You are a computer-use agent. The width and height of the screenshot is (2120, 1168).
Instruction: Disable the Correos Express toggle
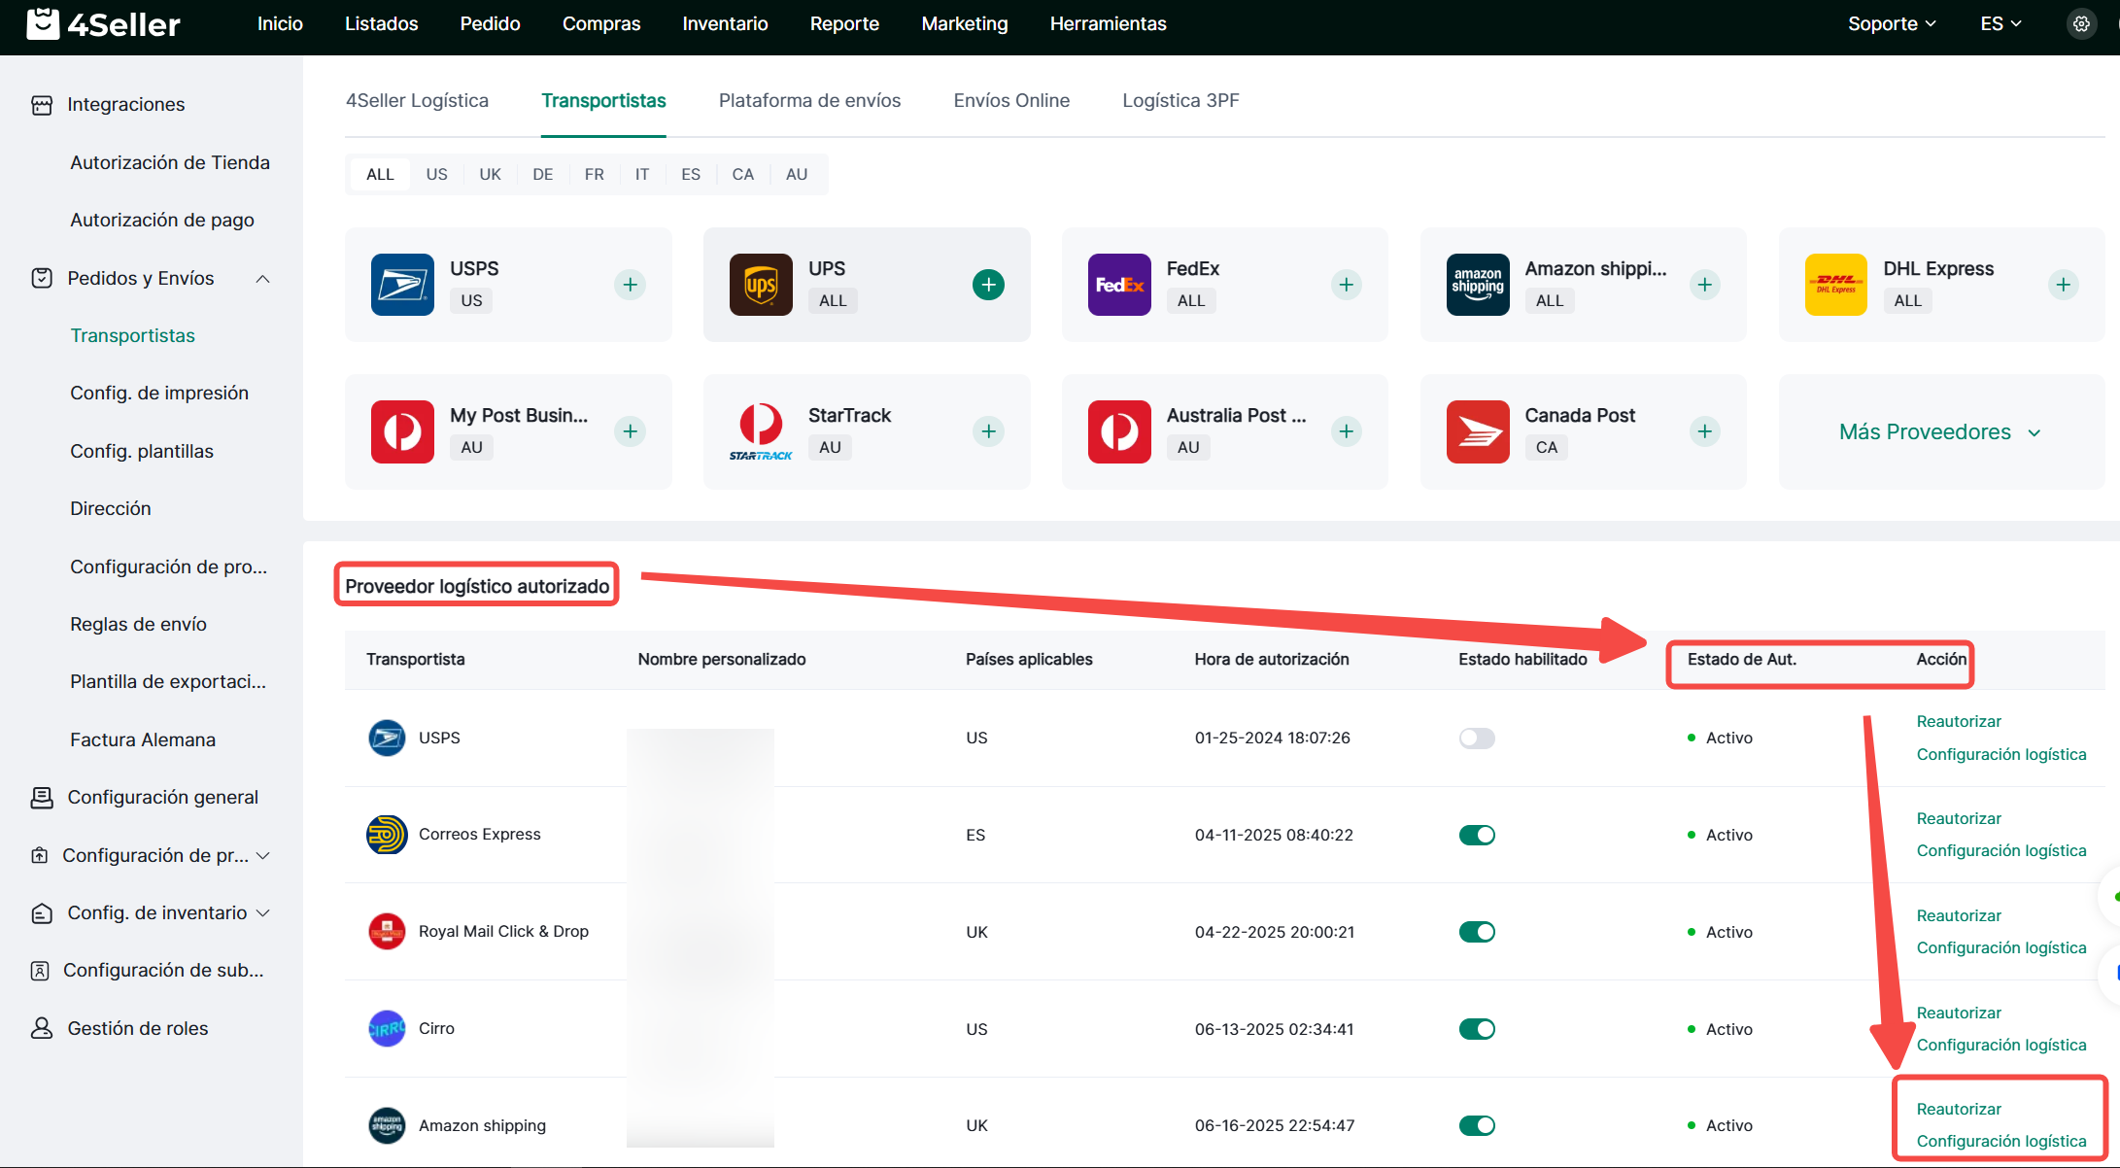coord(1477,835)
